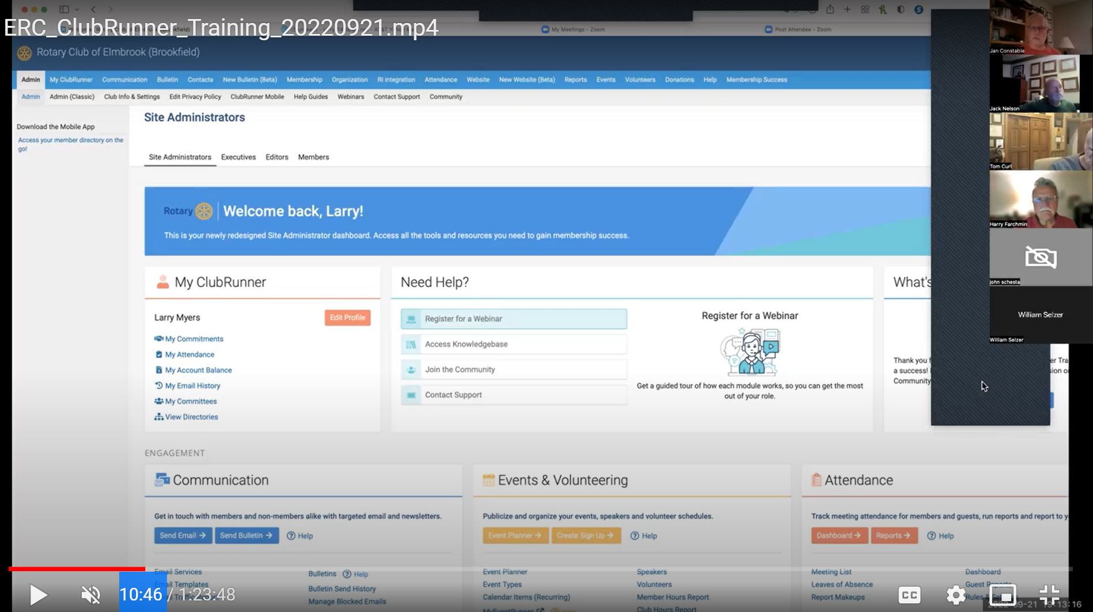Click Harry Farchmin's video thumbnail
This screenshot has height=612, width=1093.
pos(1040,200)
